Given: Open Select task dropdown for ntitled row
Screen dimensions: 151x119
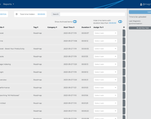Looking at the screenshot, I should tap(105, 103).
